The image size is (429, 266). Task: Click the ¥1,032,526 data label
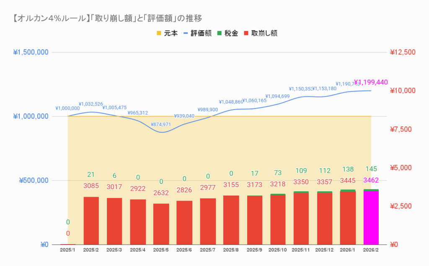[91, 104]
